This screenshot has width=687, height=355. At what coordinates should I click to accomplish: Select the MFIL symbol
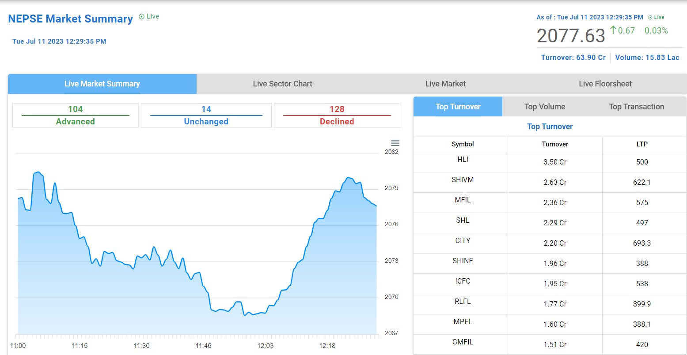pos(463,200)
